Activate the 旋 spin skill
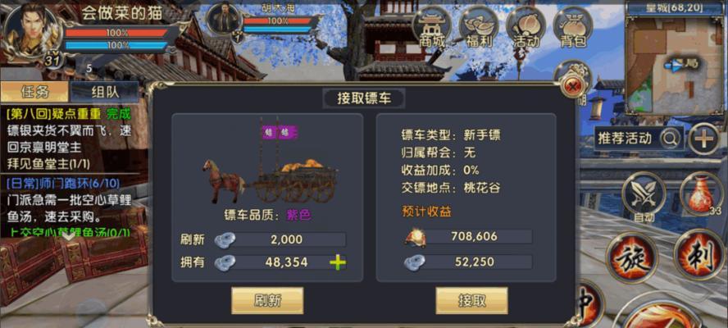The image size is (728, 328). tap(631, 257)
